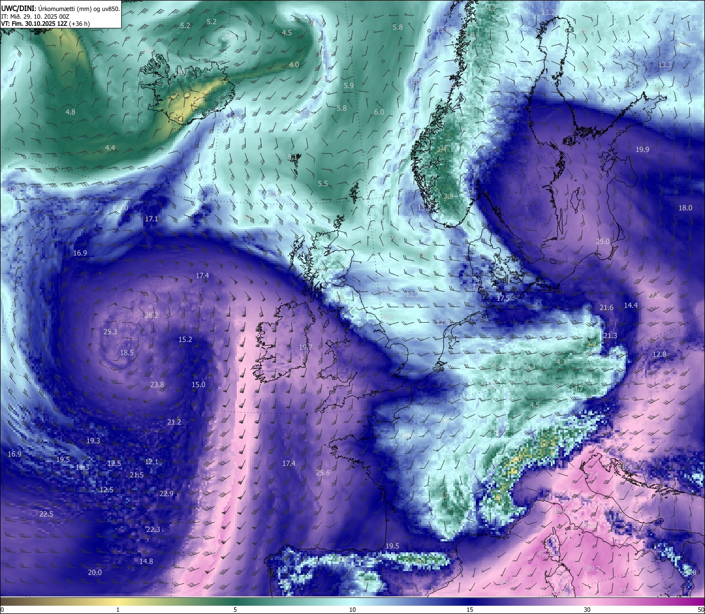
Task: Click the 5.5 value label on the map
Action: pyautogui.click(x=323, y=183)
